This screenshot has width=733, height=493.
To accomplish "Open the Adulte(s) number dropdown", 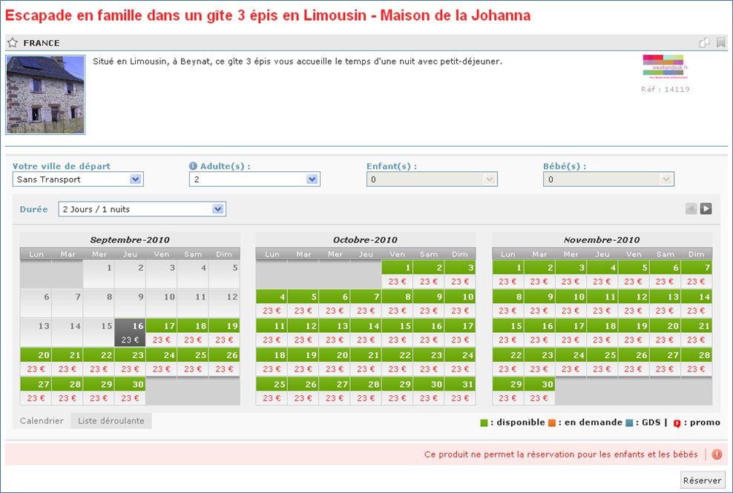I will click(254, 179).
